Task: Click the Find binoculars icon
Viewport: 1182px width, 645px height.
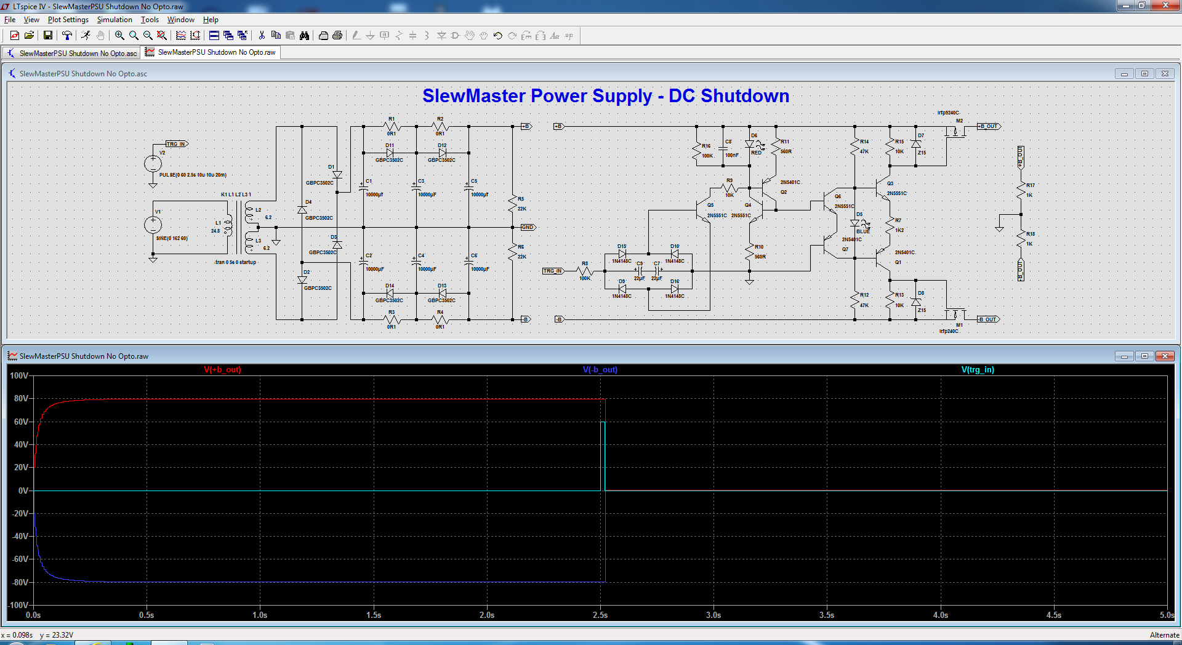Action: coord(304,36)
